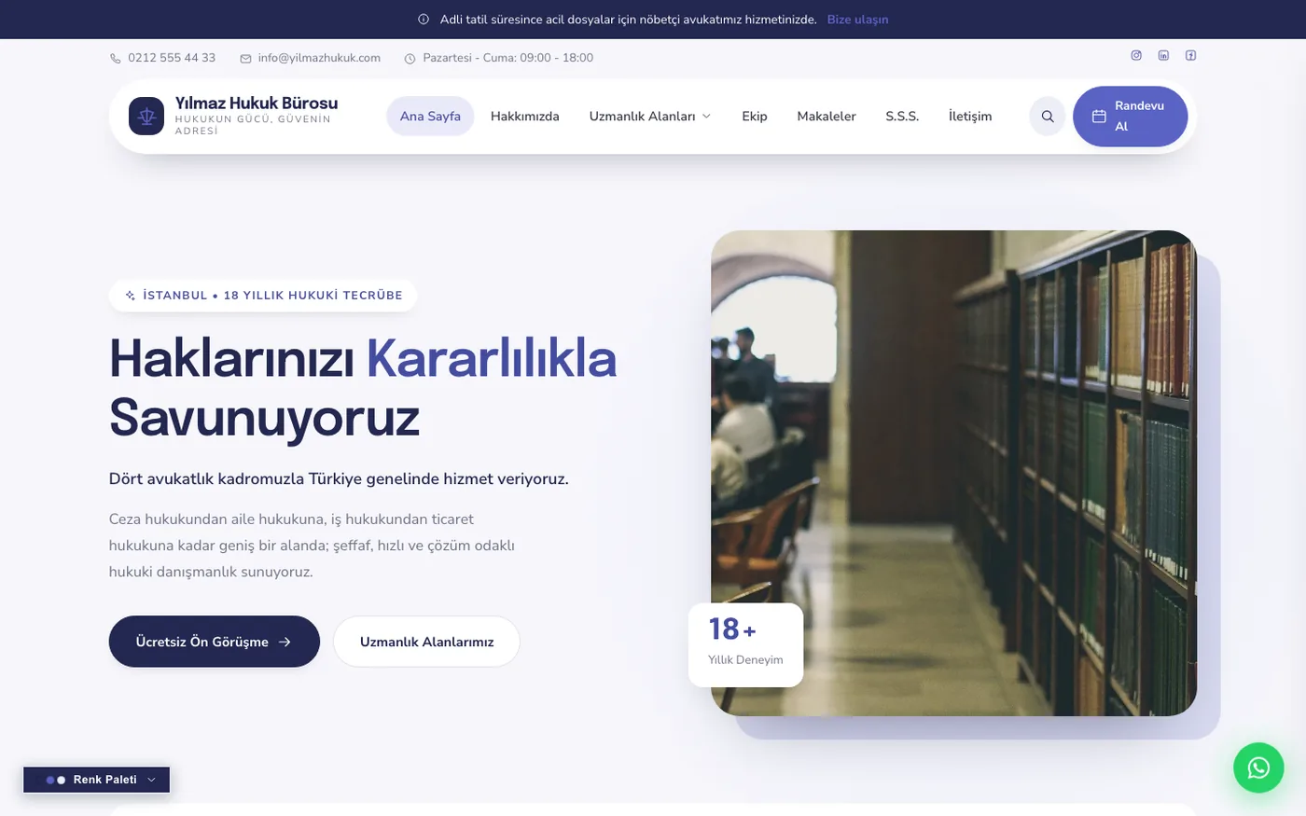
Task: Open the Hakkımızda page
Action: 525,117
